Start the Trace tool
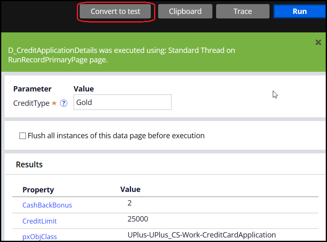 (x=242, y=11)
